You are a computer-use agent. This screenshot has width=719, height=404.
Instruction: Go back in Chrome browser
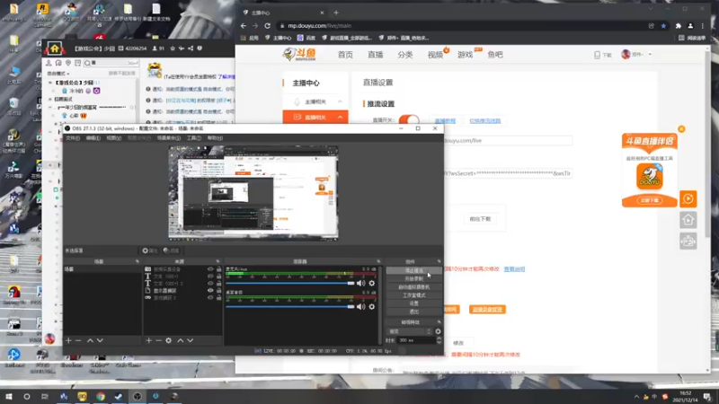pyautogui.click(x=244, y=26)
